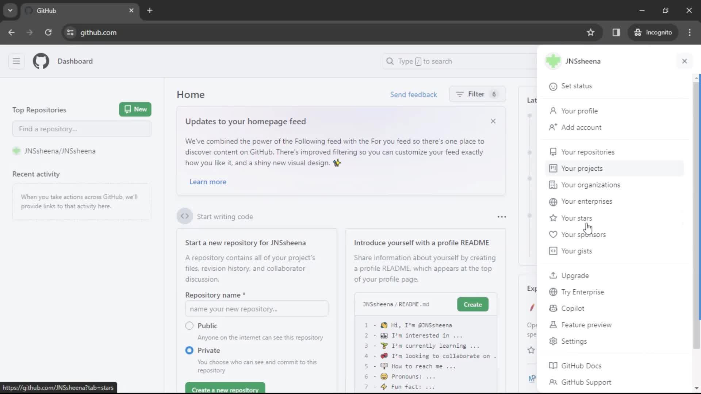The image size is (701, 394).
Task: Click the green New repository button
Action: click(x=135, y=109)
